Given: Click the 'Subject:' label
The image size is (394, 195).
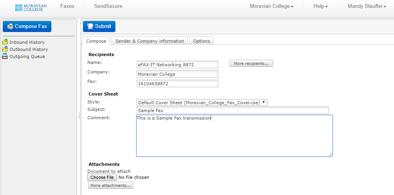Looking at the screenshot, I should pos(96,109).
